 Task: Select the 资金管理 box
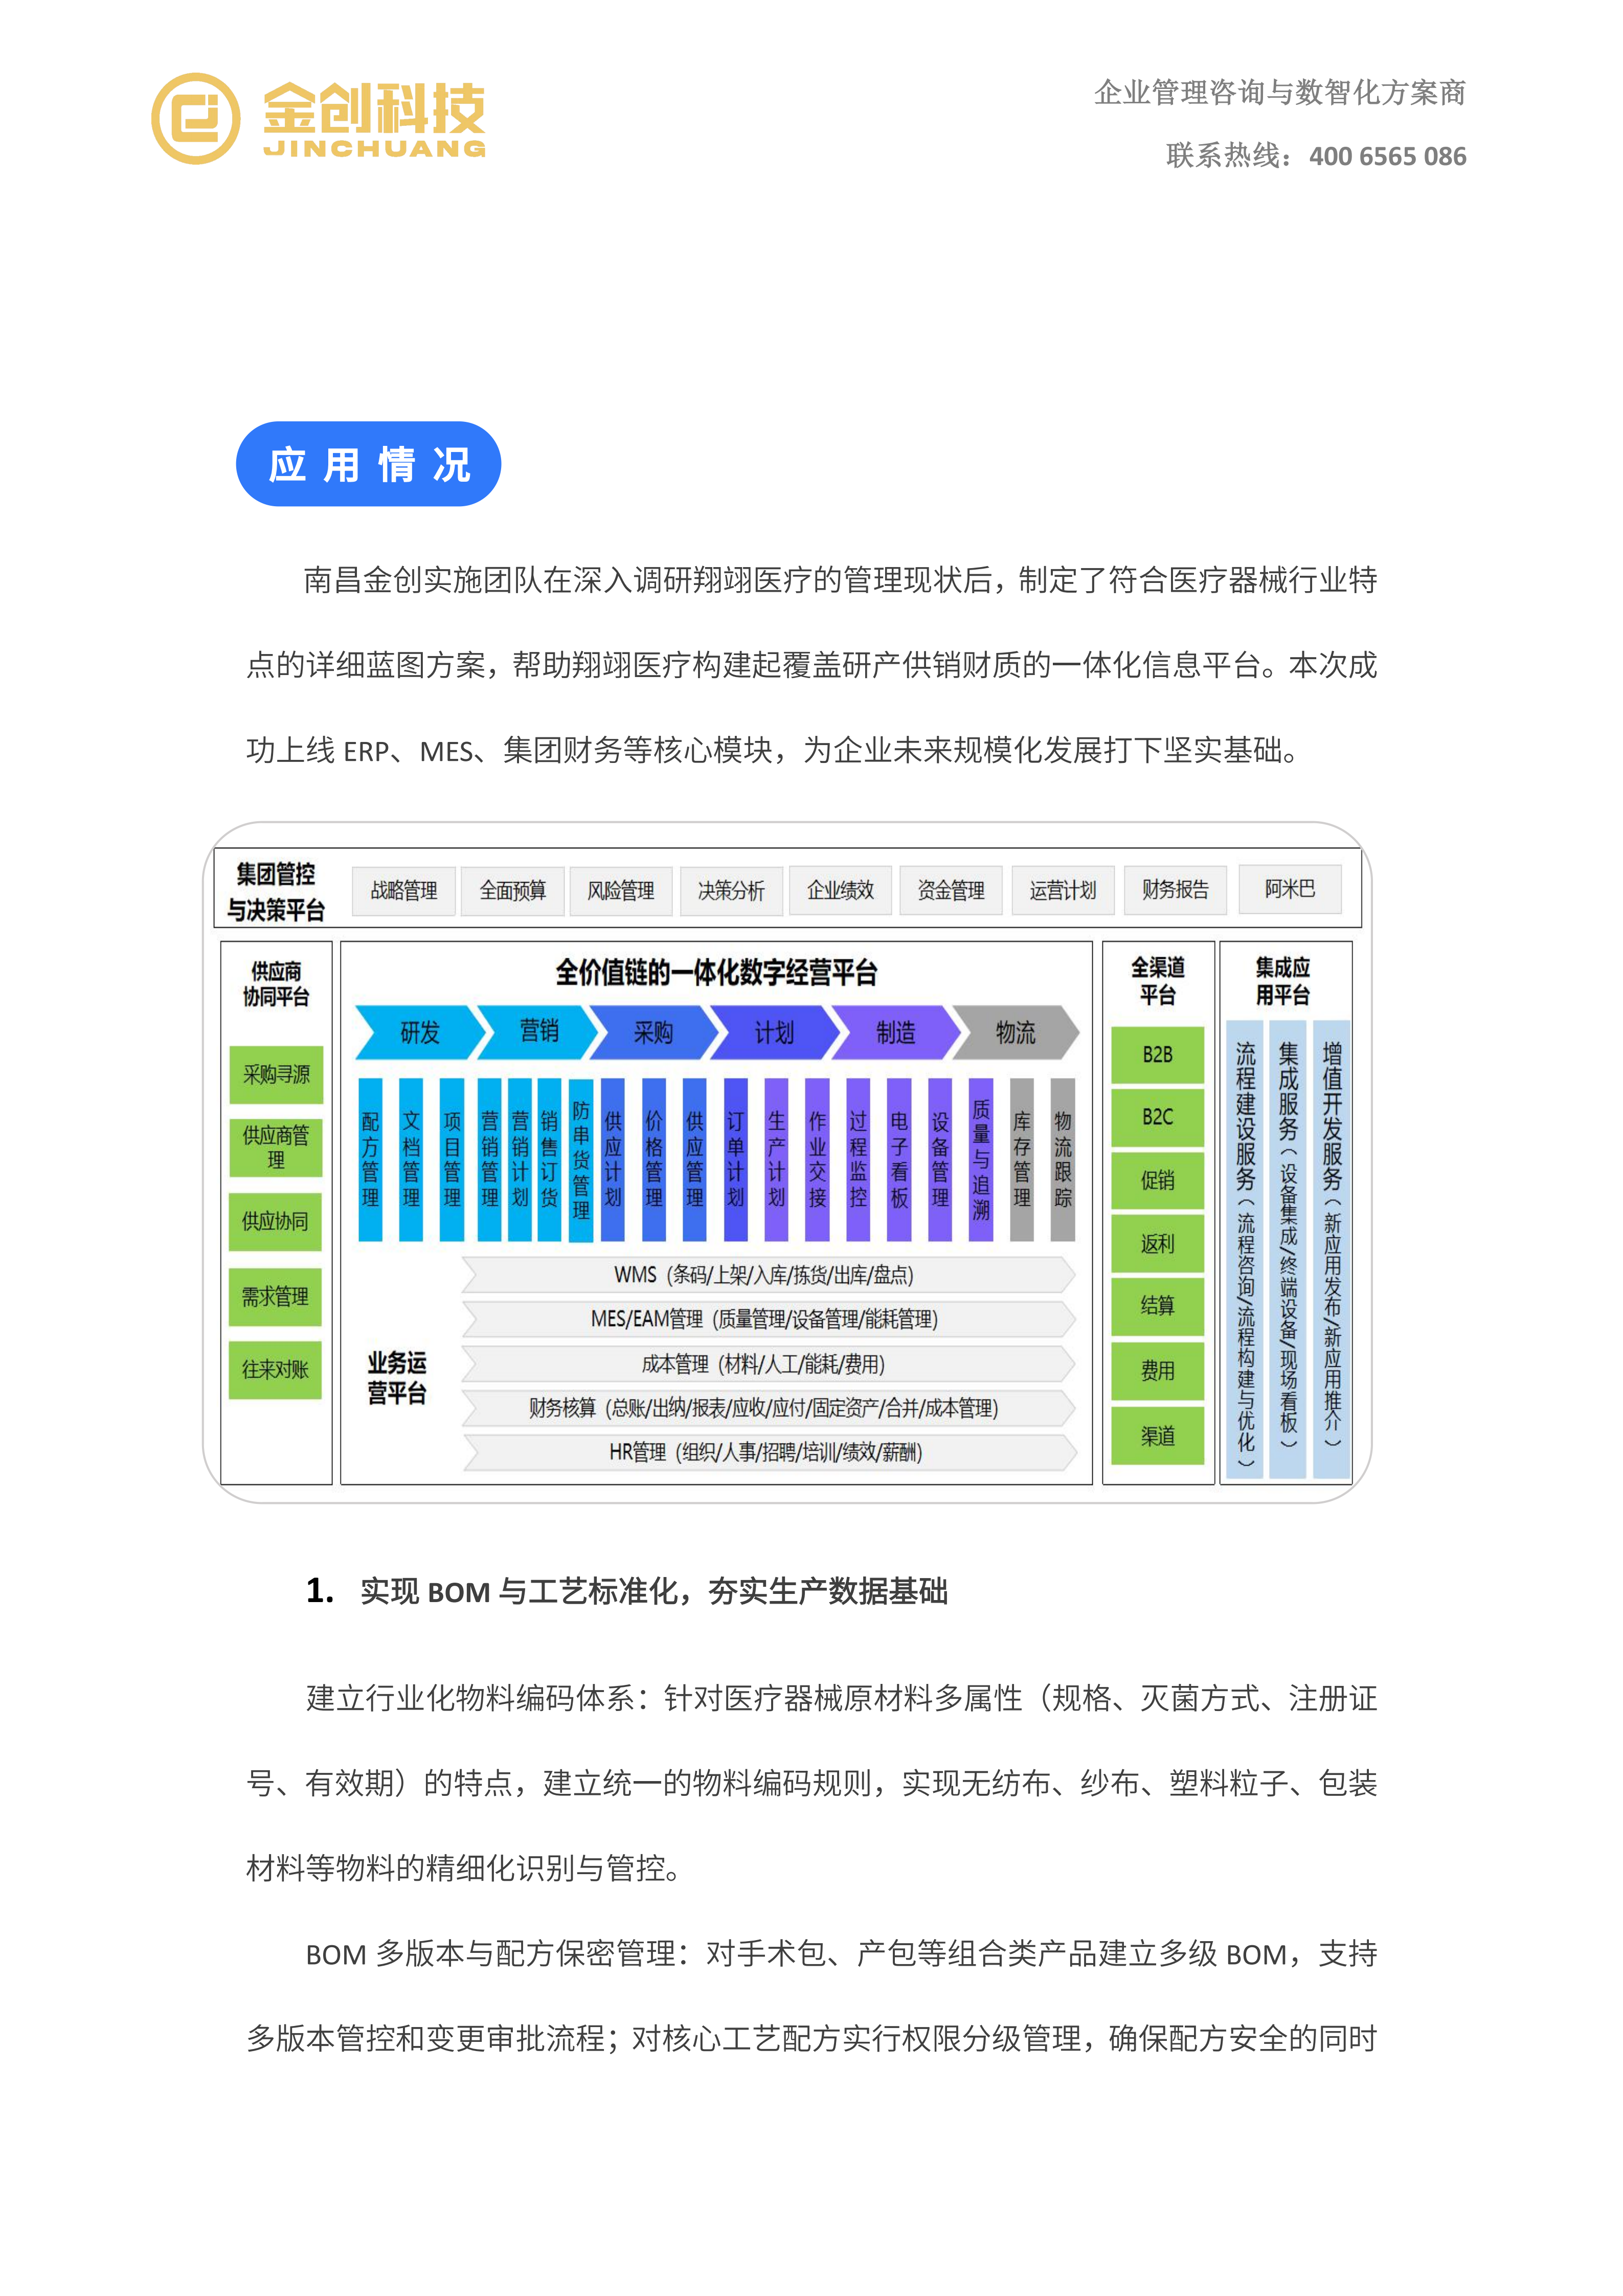951,889
